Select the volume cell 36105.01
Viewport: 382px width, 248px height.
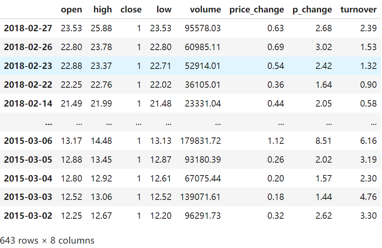click(202, 85)
